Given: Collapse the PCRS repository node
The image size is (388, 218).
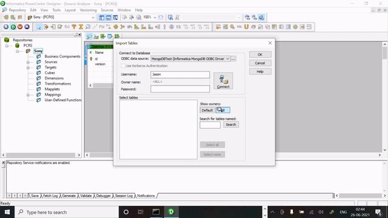Looking at the screenshot, I should 7,46.
